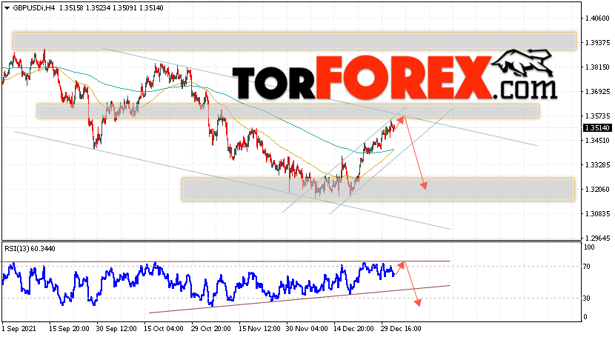Select the RSI scale value 100

pos(589,247)
